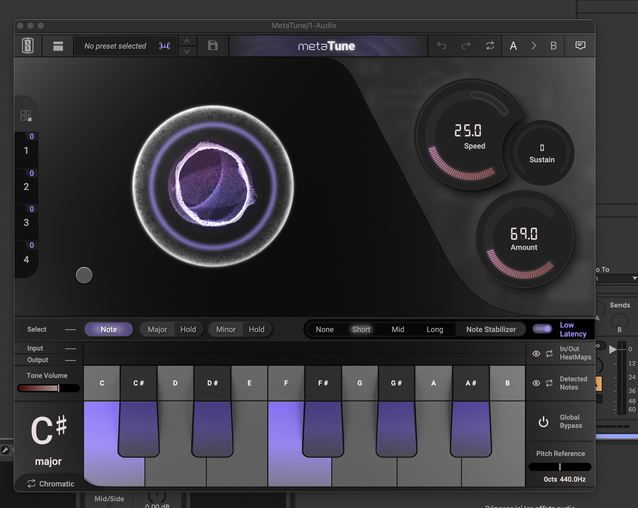Toggle Detected Notes eye visibility
638x508 pixels.
click(x=536, y=383)
